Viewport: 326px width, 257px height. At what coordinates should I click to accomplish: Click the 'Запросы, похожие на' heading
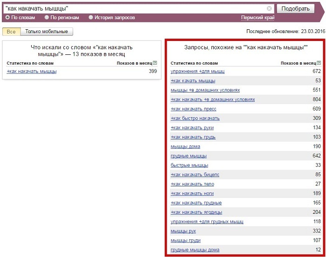[246, 47]
